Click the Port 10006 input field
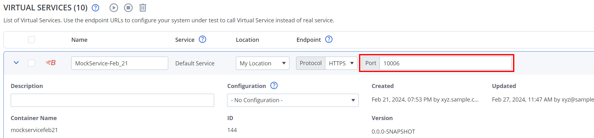 (x=445, y=63)
